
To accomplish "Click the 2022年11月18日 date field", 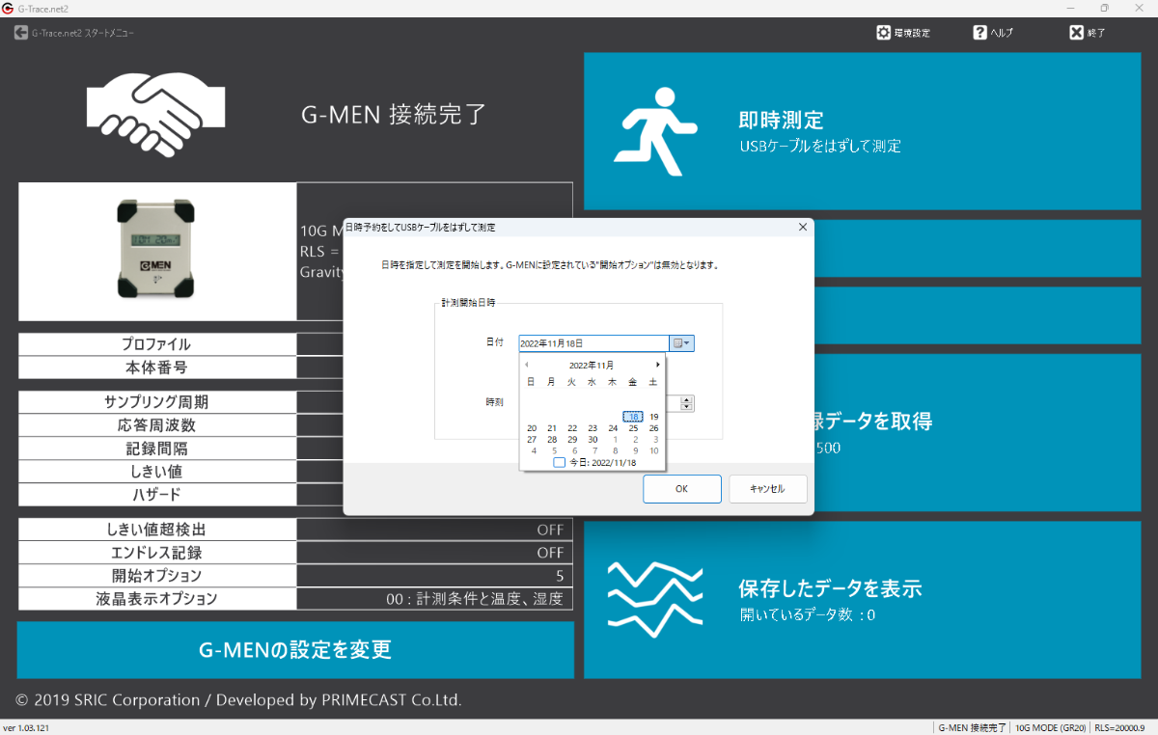I will click(x=593, y=343).
